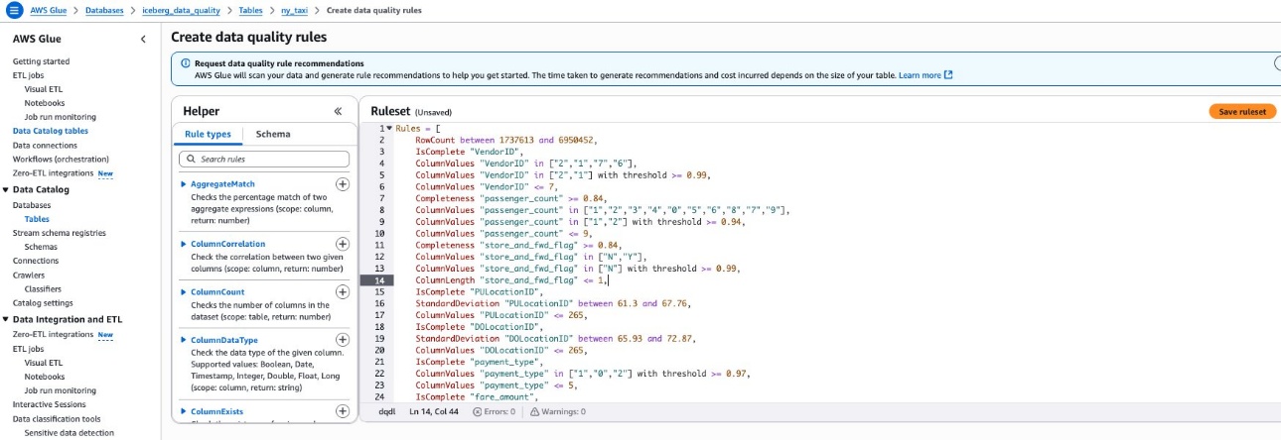This screenshot has height=440, width=1281.
Task: Open Data classification tools in sidebar
Action: click(x=57, y=418)
